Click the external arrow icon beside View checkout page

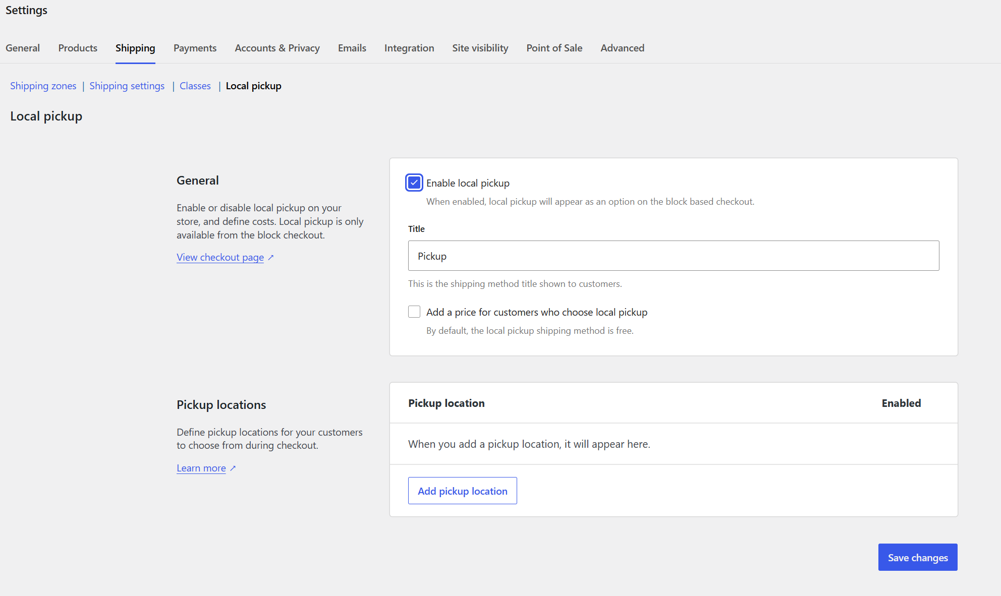pos(271,257)
